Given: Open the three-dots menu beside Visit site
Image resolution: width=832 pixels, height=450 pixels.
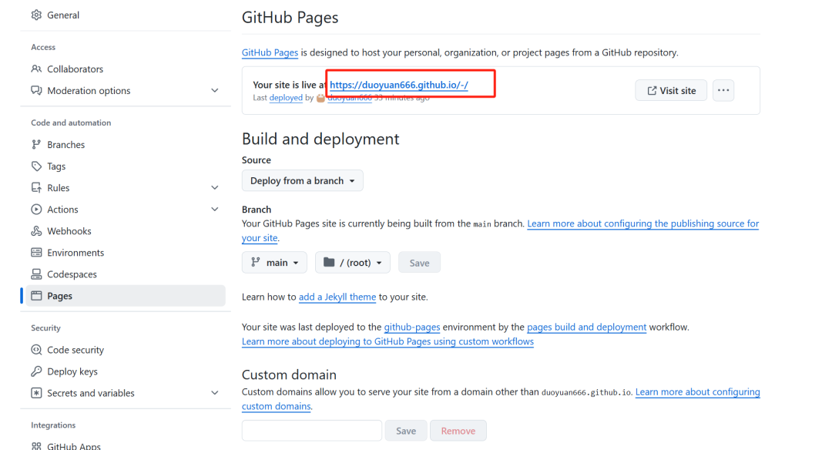Looking at the screenshot, I should [723, 90].
